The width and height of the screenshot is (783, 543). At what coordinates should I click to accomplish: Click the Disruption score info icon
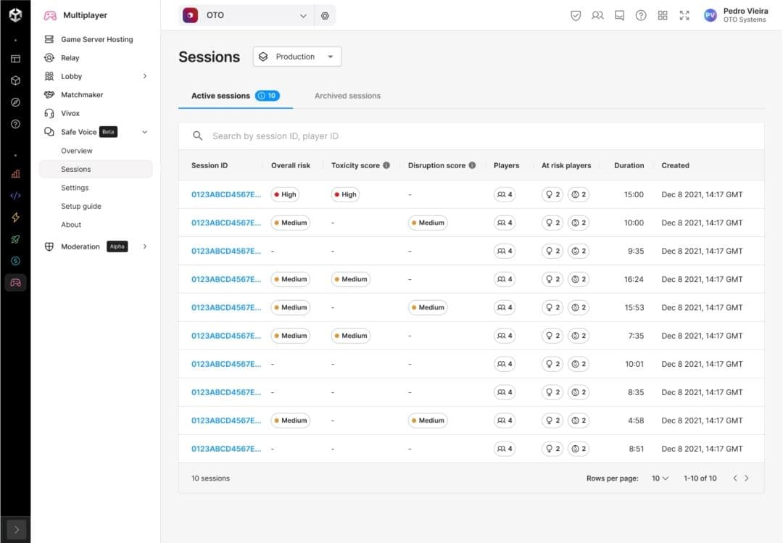click(x=472, y=165)
